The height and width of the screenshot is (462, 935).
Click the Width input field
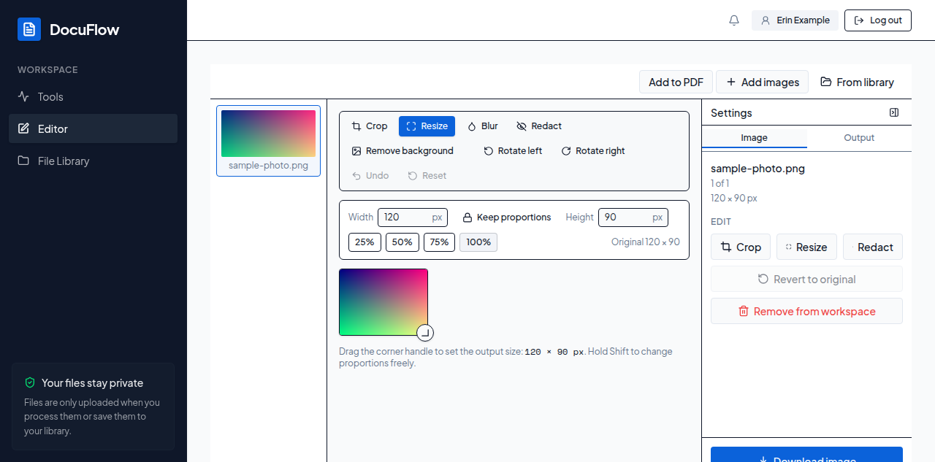click(413, 217)
